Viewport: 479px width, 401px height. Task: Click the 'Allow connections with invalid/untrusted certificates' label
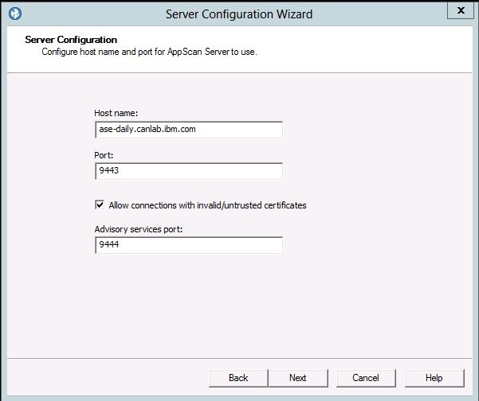click(207, 205)
